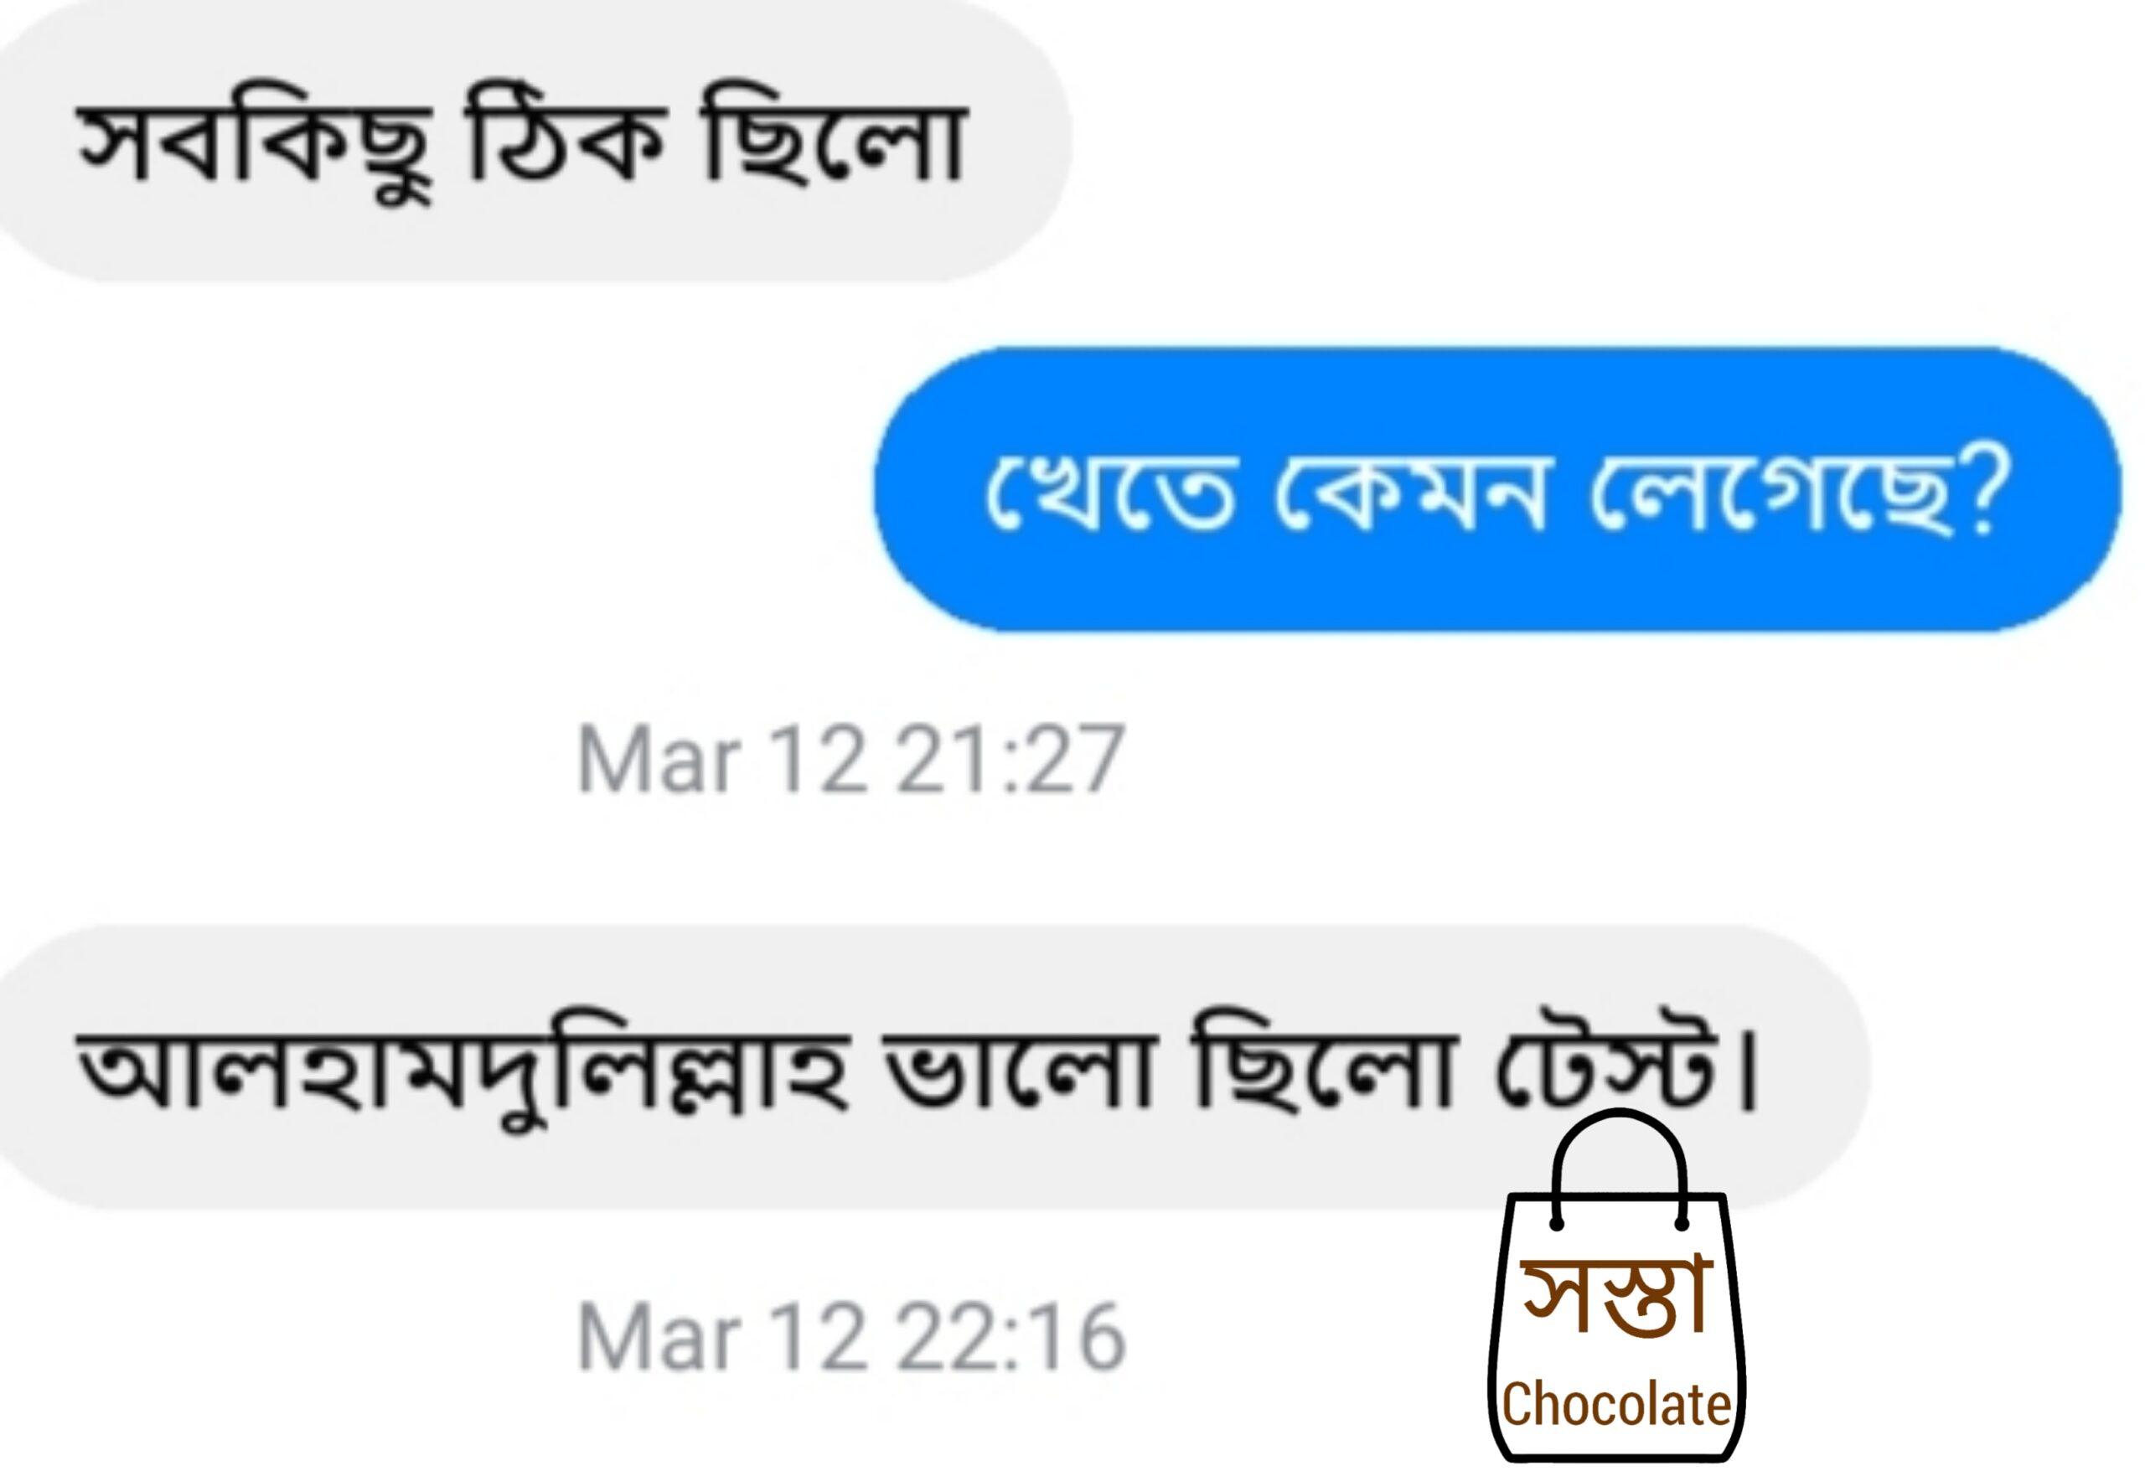
Task: Click the brown 'সস্তা' text in the logo
Action: pos(1616,1297)
